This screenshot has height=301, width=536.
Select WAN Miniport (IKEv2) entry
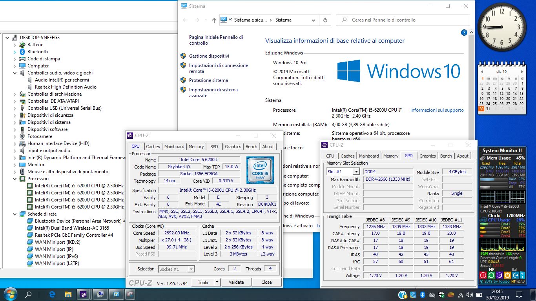pos(57,242)
